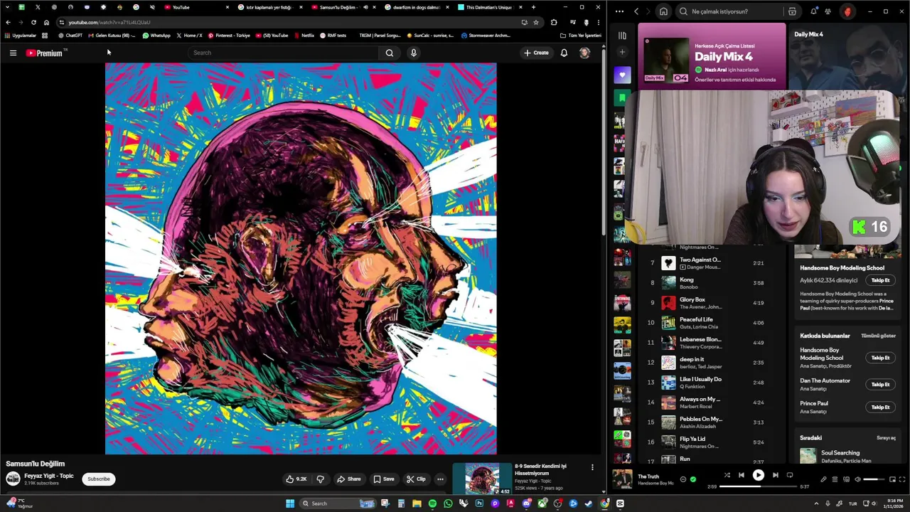Screen dimensions: 910x512
Task: Toggle repeat in Spotify player
Action: click(789, 475)
